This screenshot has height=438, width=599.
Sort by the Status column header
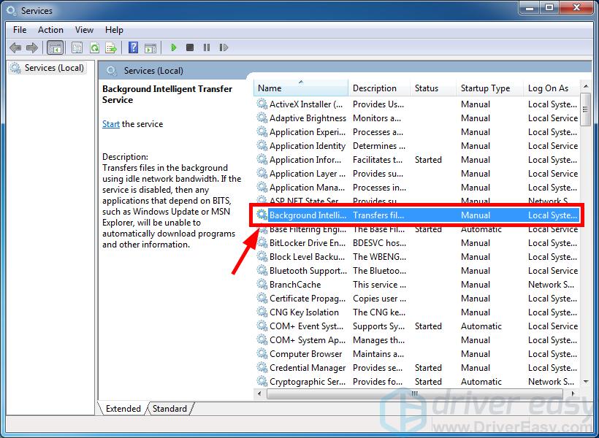[433, 88]
